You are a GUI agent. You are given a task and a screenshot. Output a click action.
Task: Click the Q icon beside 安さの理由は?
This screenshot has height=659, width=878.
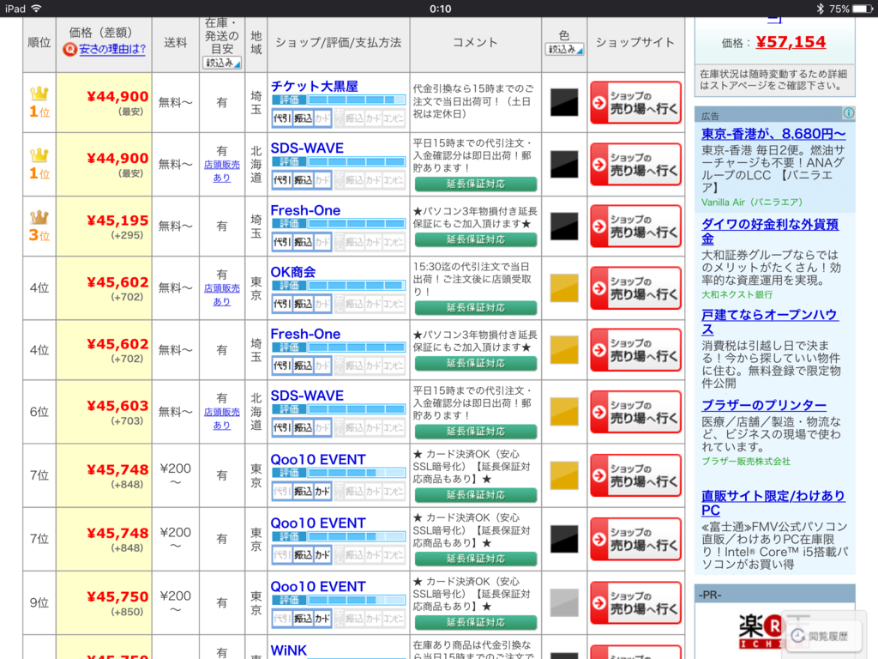coord(69,50)
